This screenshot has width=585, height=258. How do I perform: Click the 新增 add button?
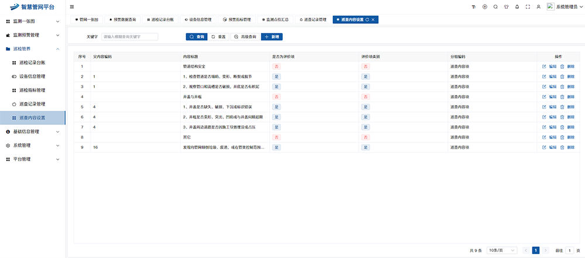271,36
